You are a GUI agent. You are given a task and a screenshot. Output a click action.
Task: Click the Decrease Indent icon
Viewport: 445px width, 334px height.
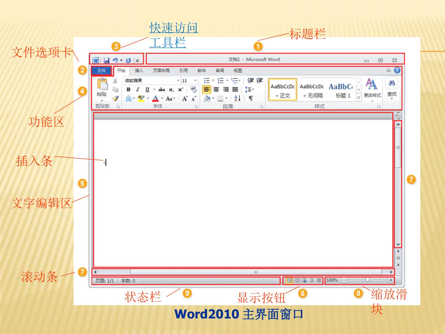250,81
